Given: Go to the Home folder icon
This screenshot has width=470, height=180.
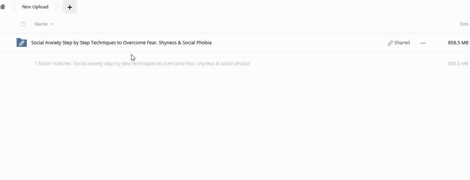Looking at the screenshot, I should (3, 7).
